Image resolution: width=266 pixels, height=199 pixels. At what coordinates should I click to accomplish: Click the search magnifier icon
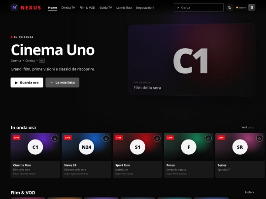[178, 7]
